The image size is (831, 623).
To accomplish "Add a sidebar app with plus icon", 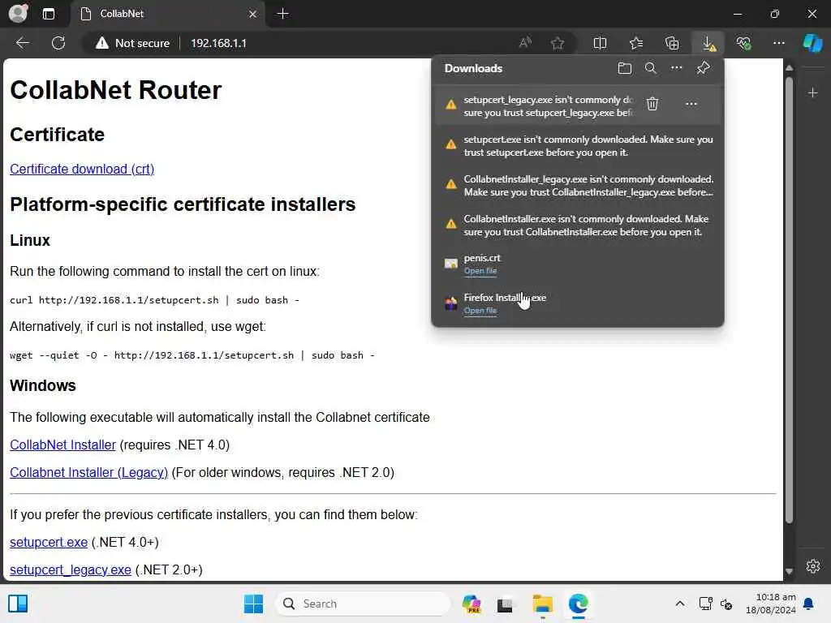I will click(812, 93).
